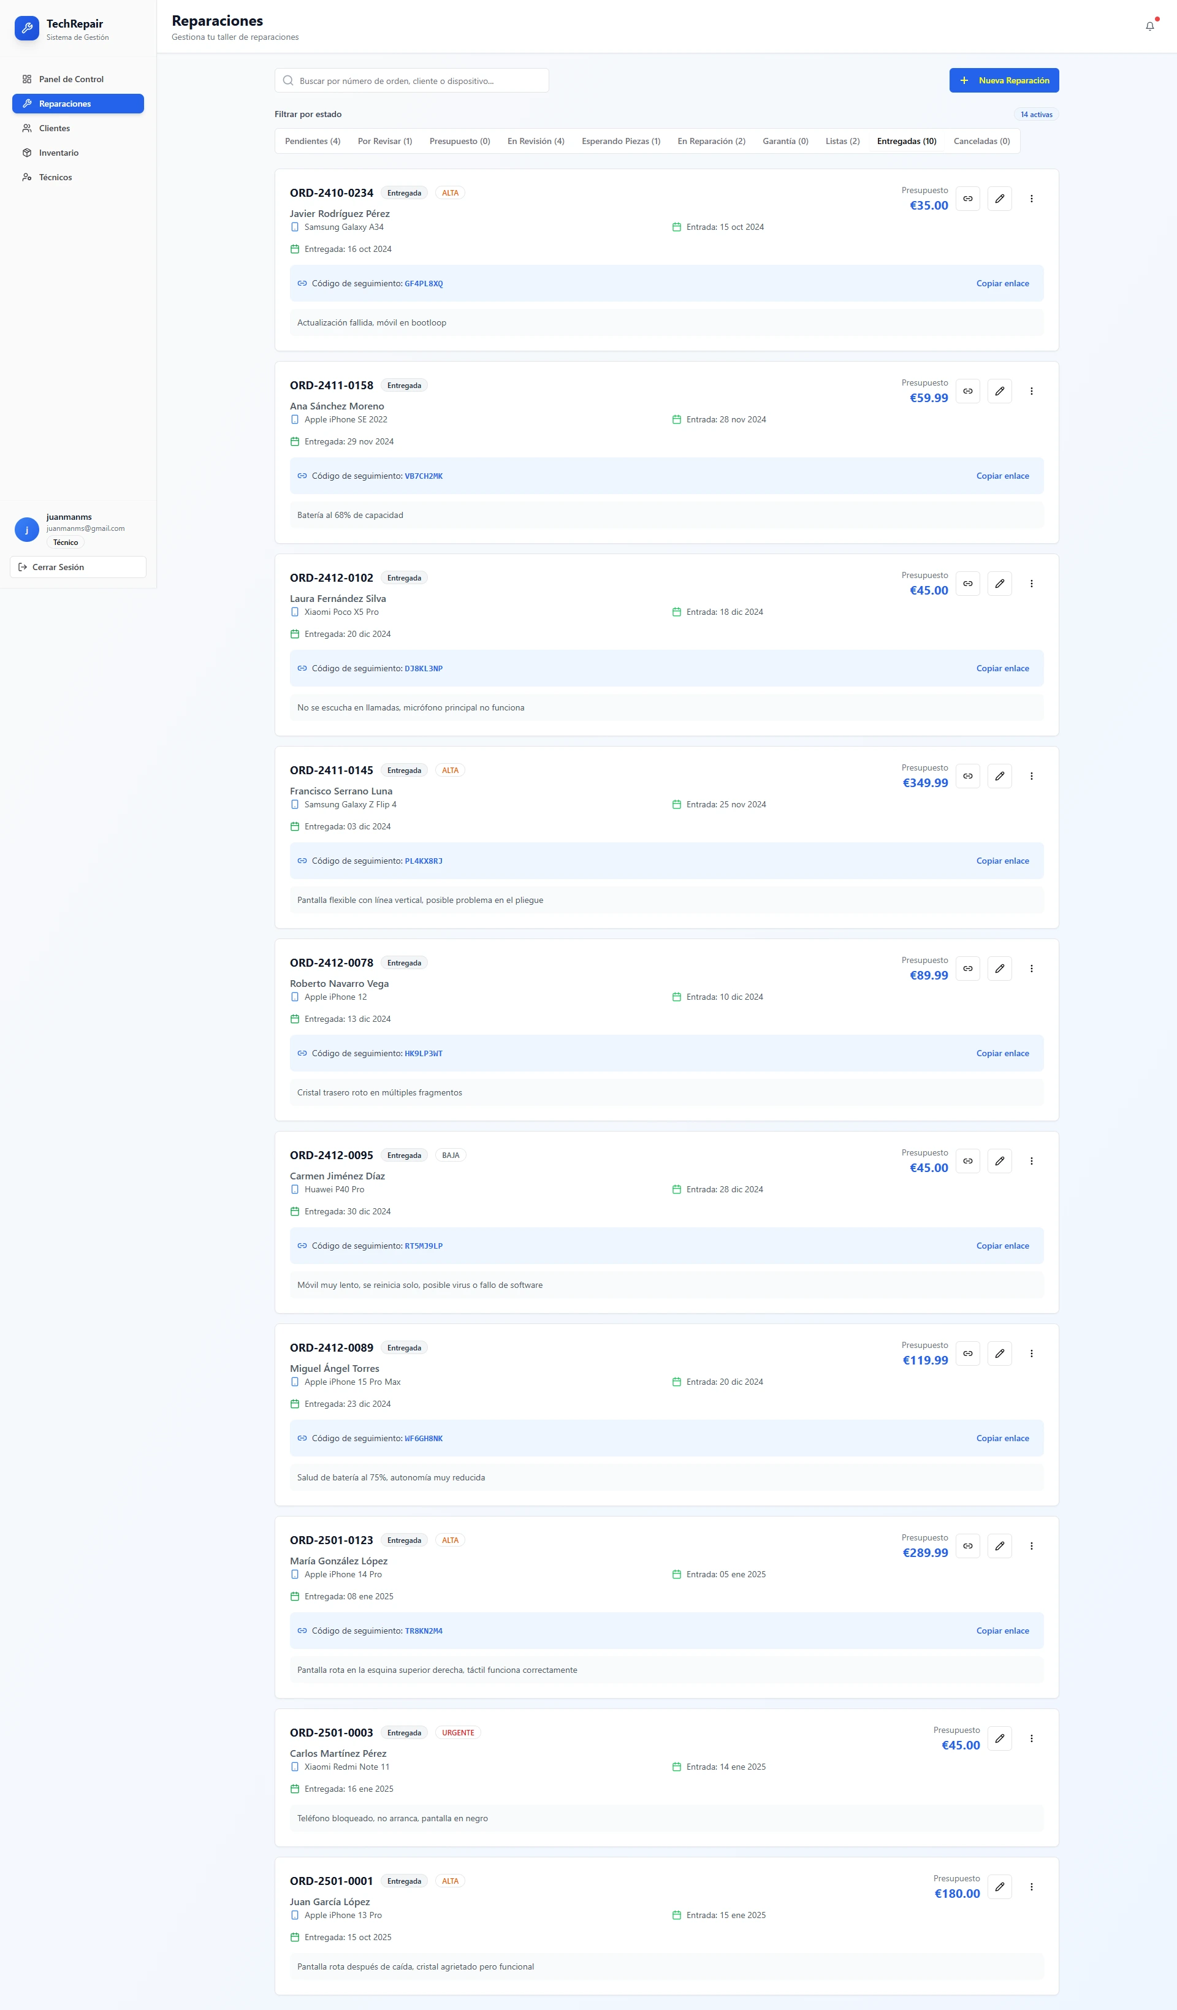Screen dimensions: 1177x2010
Task: Open Técnicos page in sidebar
Action: coord(78,177)
